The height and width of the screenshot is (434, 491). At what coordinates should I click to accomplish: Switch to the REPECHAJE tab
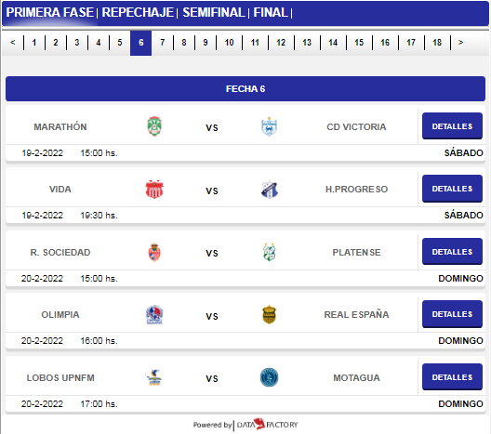point(138,12)
